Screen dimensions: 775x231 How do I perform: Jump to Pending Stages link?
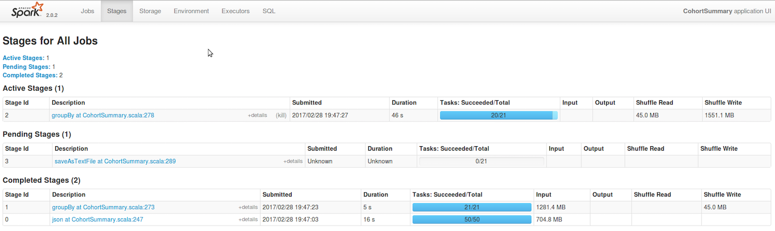click(x=26, y=67)
